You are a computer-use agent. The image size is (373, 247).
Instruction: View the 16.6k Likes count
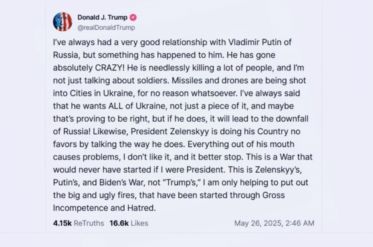pyautogui.click(x=119, y=223)
